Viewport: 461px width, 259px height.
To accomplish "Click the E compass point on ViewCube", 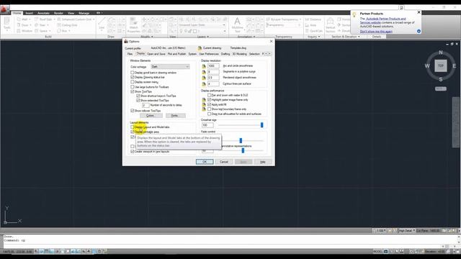I will click(x=455, y=65).
